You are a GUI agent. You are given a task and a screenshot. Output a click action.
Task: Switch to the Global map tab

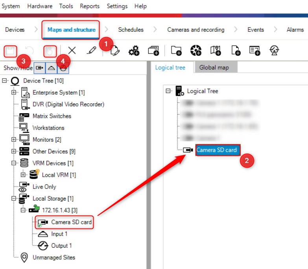point(214,68)
